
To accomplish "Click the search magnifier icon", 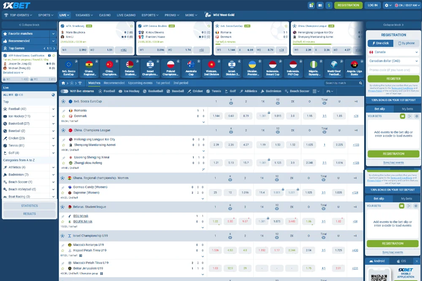I will [x=360, y=83].
